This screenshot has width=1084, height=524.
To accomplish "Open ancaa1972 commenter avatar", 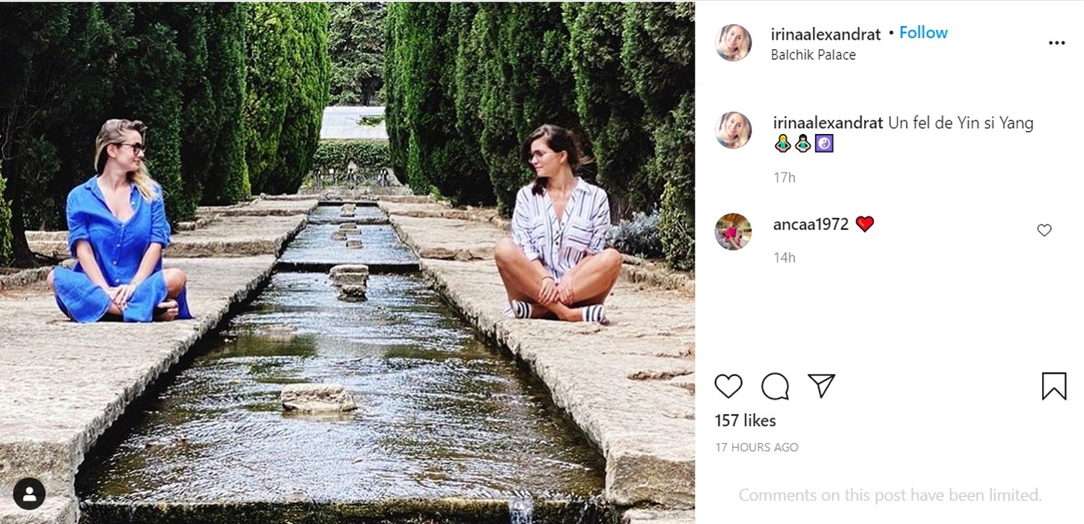I will [x=733, y=231].
